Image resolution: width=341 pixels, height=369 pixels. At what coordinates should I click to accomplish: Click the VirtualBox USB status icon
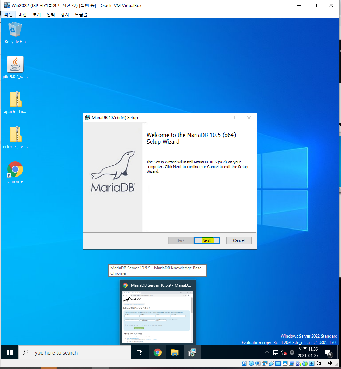[x=272, y=363]
